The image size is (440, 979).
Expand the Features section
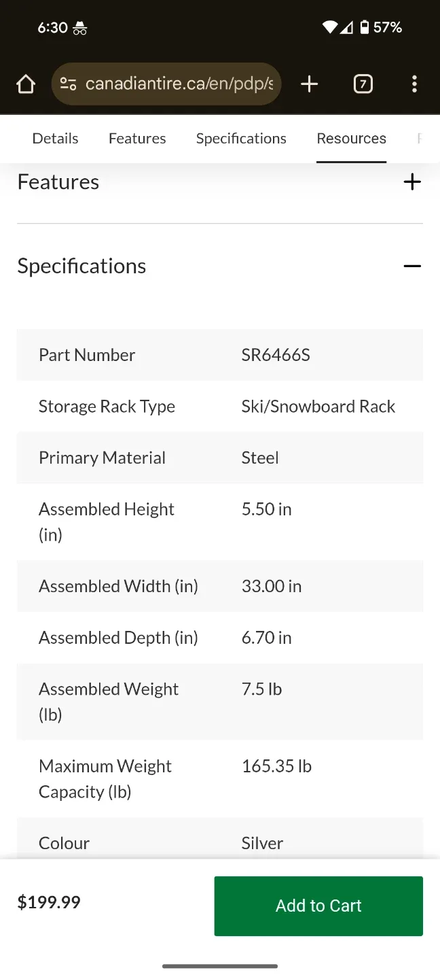coord(412,182)
